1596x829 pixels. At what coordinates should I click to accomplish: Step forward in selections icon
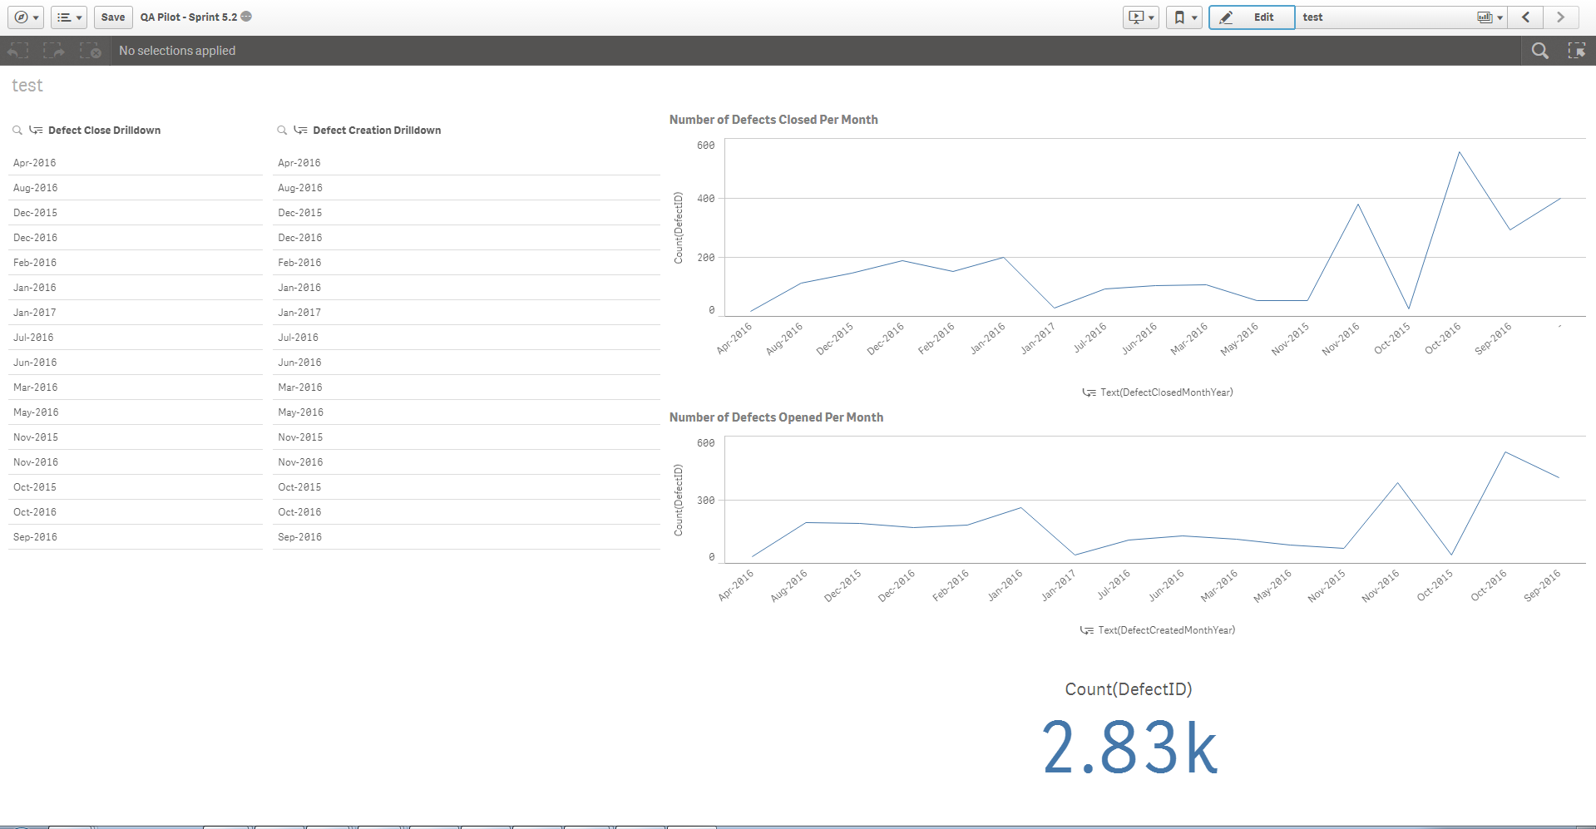[54, 51]
